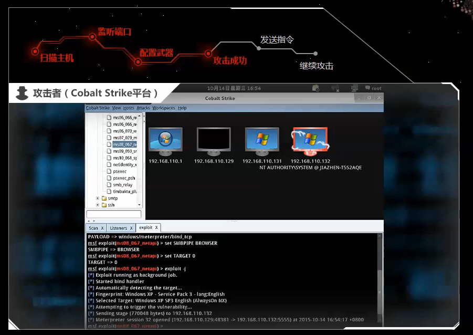473x335 pixels.
Task: Click the smtp folder icon
Action: (x=104, y=198)
